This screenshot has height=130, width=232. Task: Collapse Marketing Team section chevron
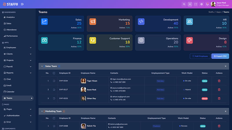click(x=42, y=111)
